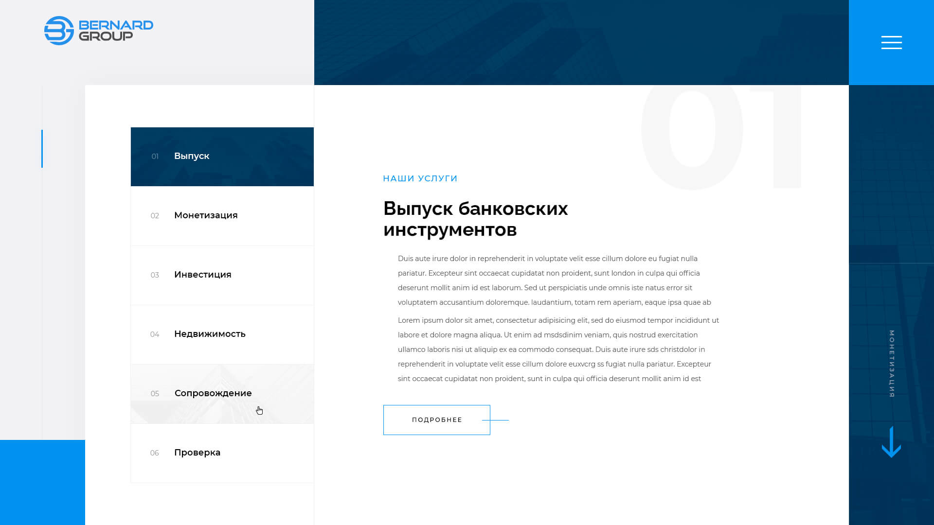934x525 pixels.
Task: Click the vertical МОНЕТИЗАЦИЯ next-section label
Action: pyautogui.click(x=892, y=364)
